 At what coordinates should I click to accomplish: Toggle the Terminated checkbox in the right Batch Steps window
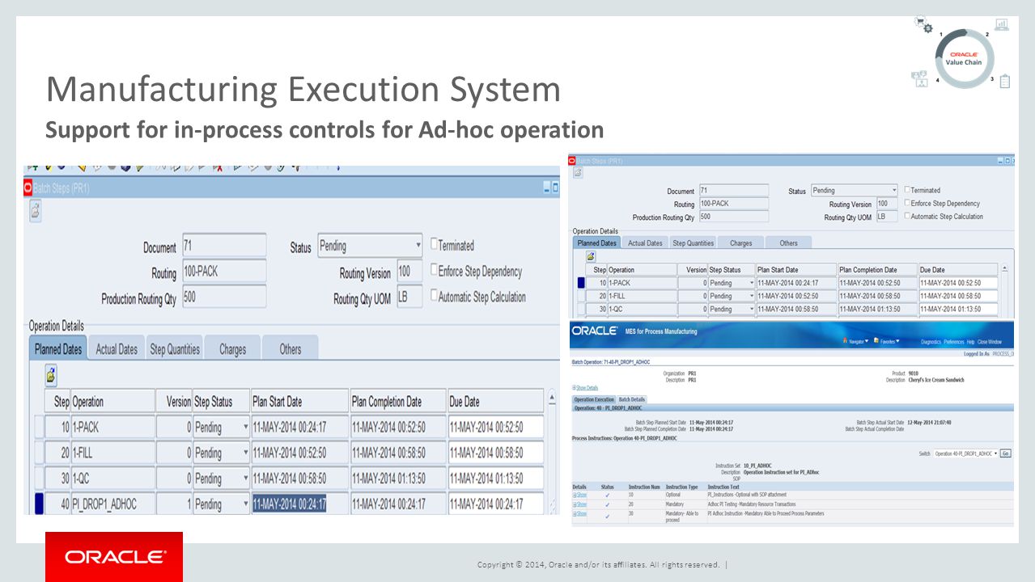[x=907, y=190]
